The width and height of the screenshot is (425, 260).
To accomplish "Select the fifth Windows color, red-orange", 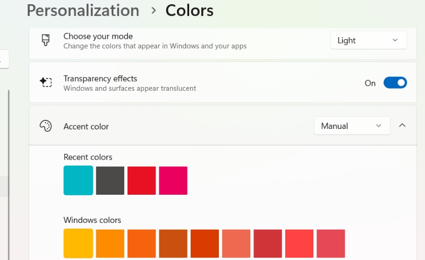I will (205, 244).
